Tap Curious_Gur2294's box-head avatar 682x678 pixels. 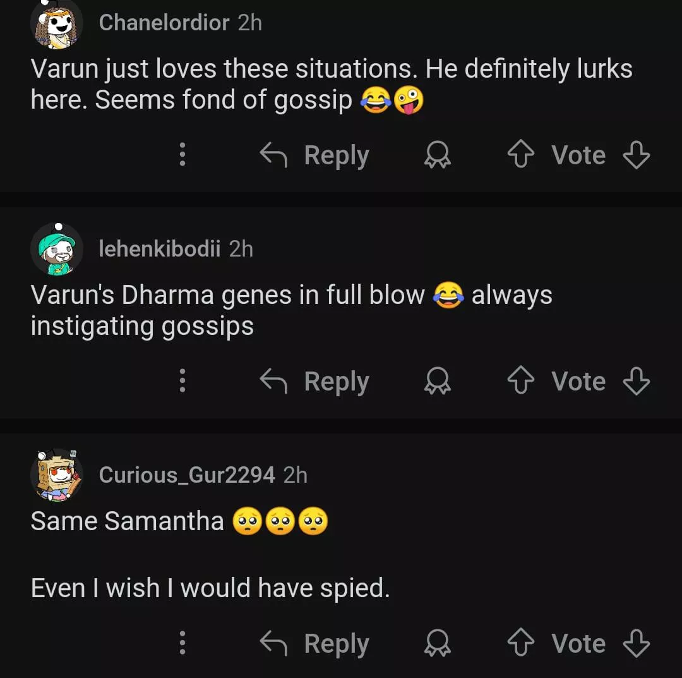[x=57, y=476]
